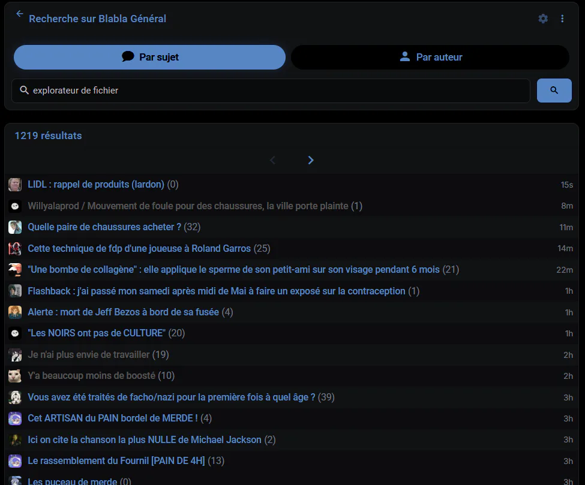Screen dimensions: 585x485
Task: Open Willyalaprod mouvement de foule topic
Action: pyautogui.click(x=188, y=206)
